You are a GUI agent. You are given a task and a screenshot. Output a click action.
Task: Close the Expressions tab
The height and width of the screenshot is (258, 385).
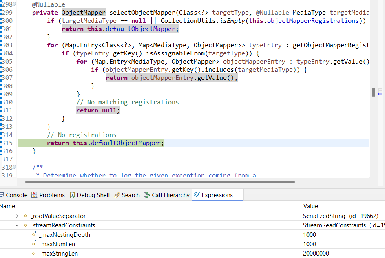coord(238,195)
